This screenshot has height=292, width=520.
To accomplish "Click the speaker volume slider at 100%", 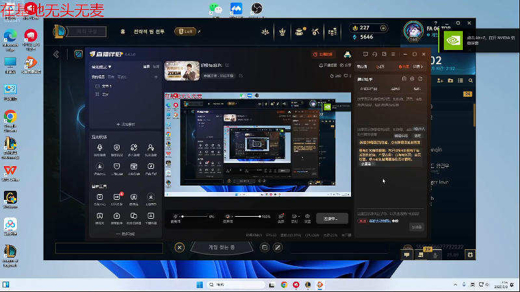I will point(248,216).
